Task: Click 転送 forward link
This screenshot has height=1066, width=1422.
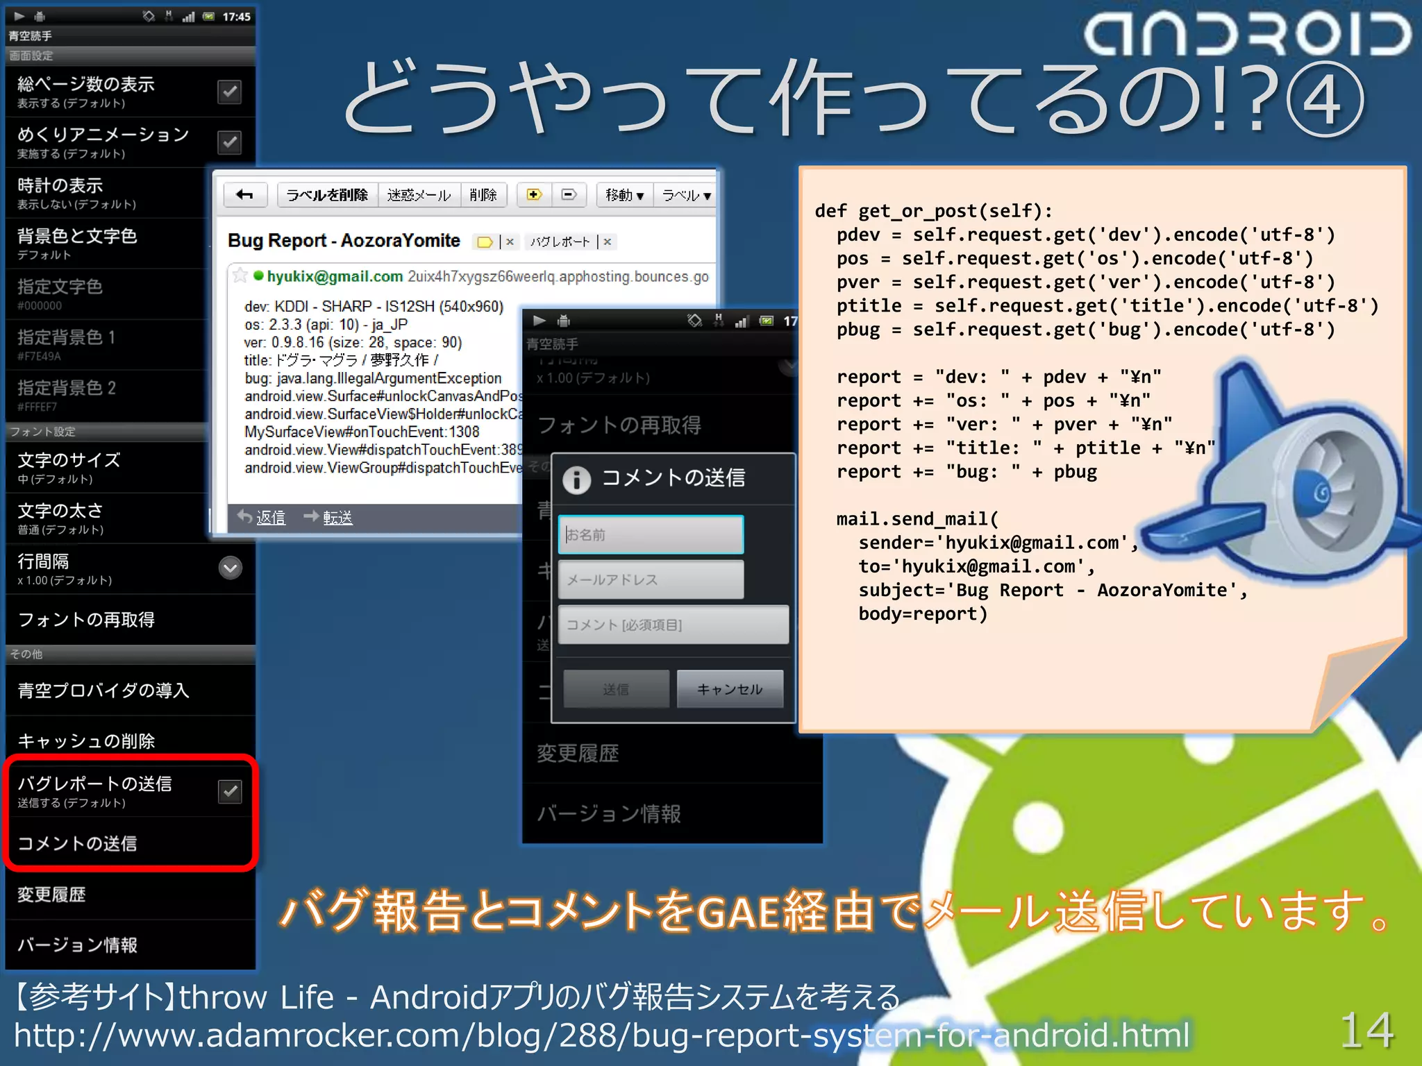Action: (x=337, y=517)
